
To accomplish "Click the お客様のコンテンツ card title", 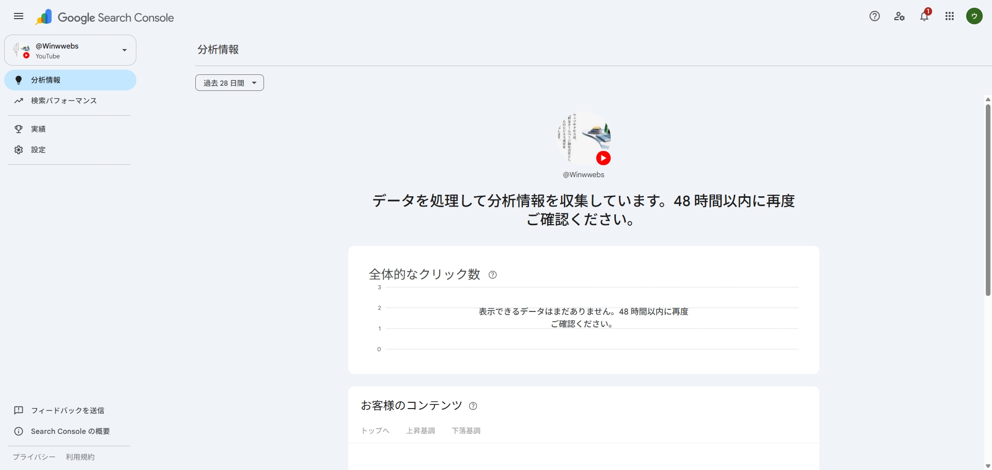I will 412,405.
